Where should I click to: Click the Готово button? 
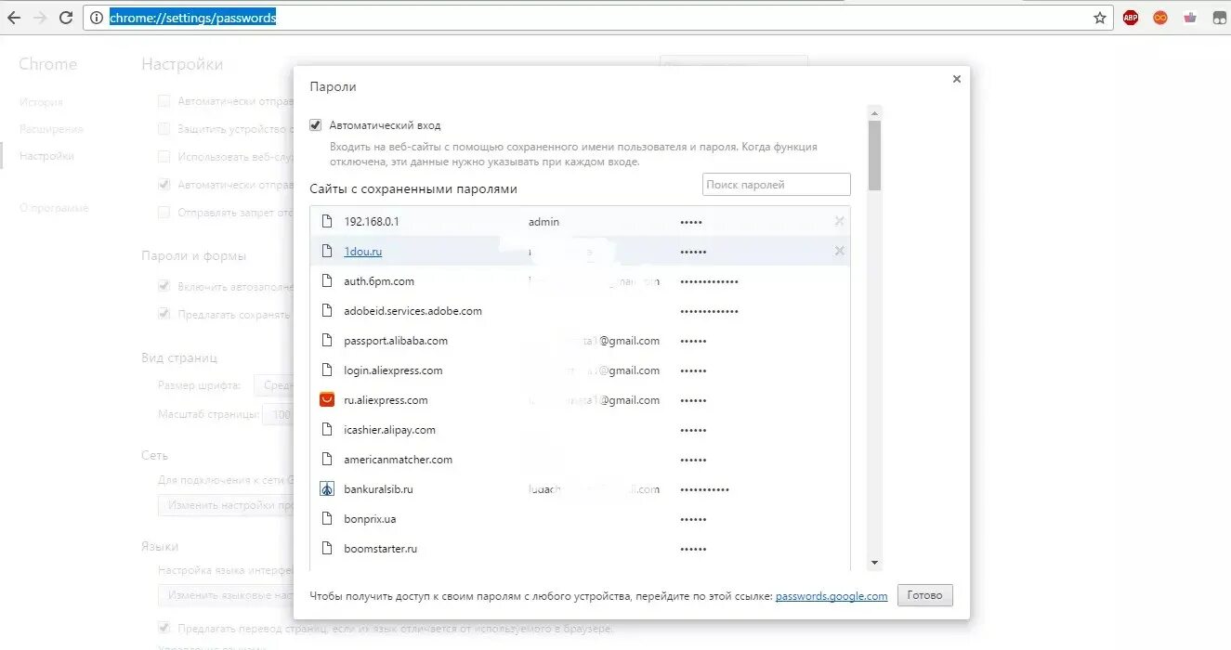[924, 595]
